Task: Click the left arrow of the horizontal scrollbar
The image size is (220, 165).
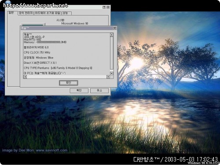Action: [25, 77]
